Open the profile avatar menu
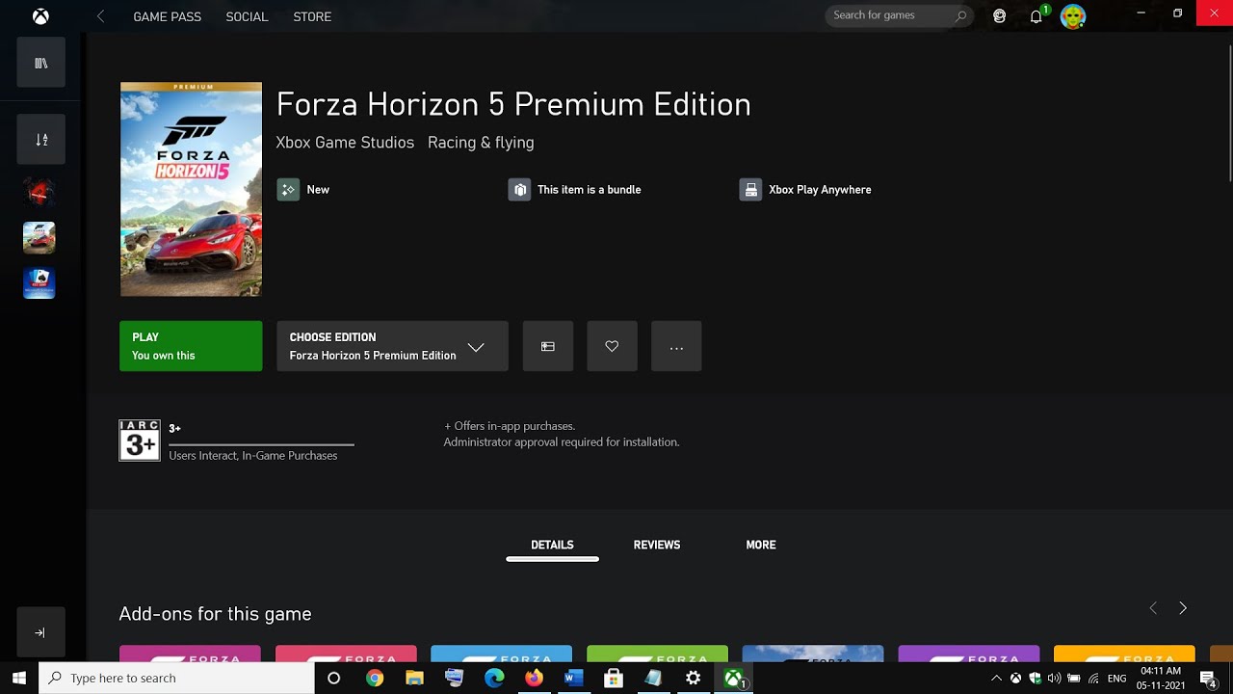 [1073, 16]
